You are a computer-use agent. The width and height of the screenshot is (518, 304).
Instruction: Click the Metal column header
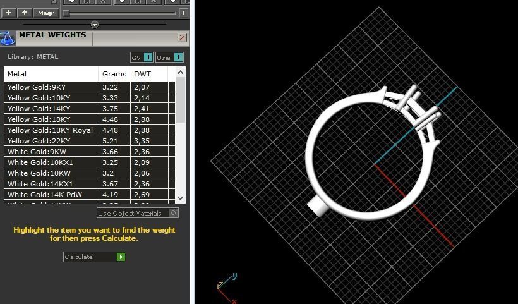click(51, 74)
